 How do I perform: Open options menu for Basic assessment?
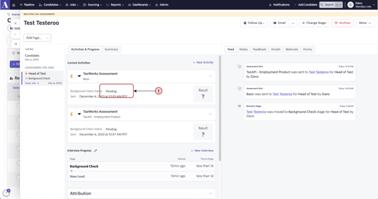coord(210,76)
